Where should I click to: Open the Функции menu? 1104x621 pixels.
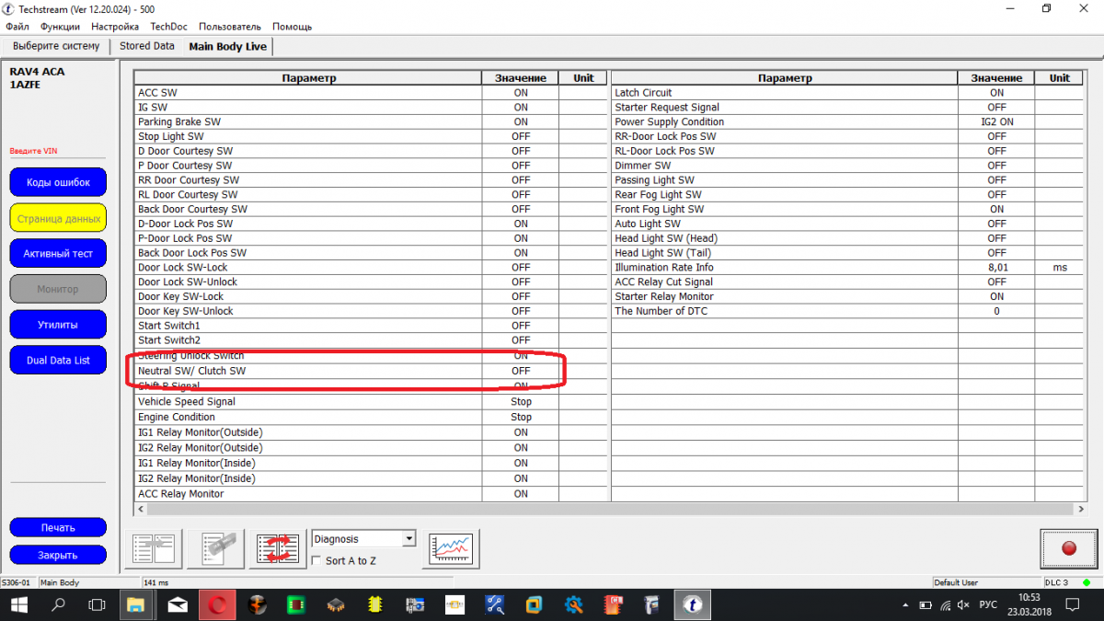[x=62, y=27]
